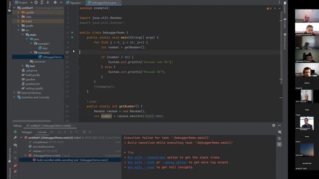Image resolution: width=319 pixels, height=179 pixels.
Task: Expand Scratches and Consoles node
Action: click(14, 97)
